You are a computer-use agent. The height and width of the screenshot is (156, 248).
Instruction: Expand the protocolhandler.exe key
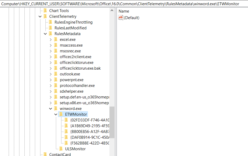click(x=51, y=86)
